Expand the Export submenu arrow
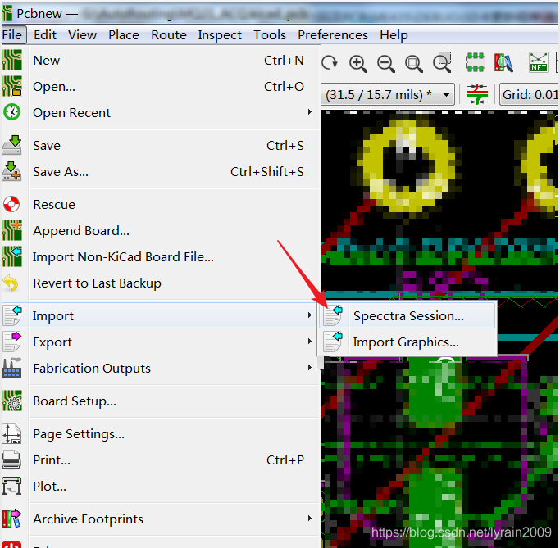Image resolution: width=560 pixels, height=548 pixels. click(310, 342)
